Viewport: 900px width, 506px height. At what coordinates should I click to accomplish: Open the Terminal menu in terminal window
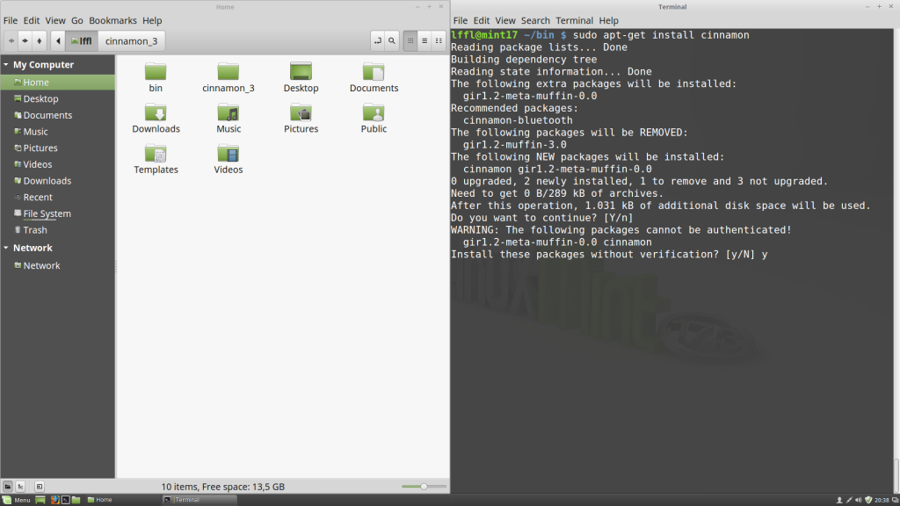(574, 20)
